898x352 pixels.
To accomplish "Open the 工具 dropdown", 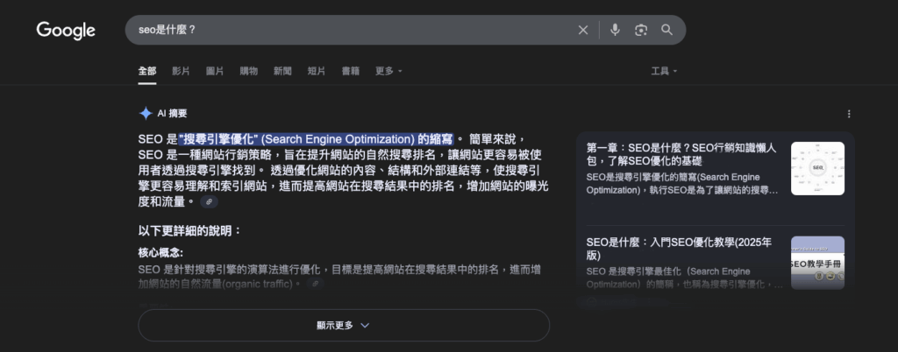I will (665, 71).
